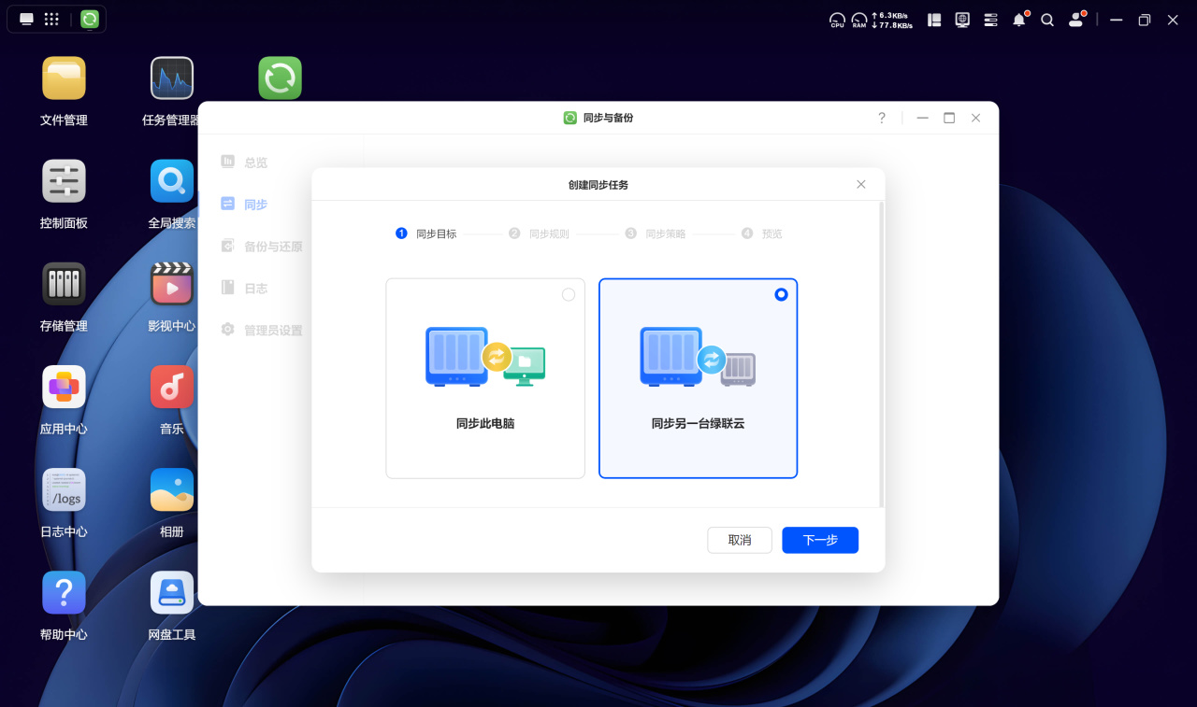
Task: Go to 总览 in the sidebar
Action: [x=245, y=163]
